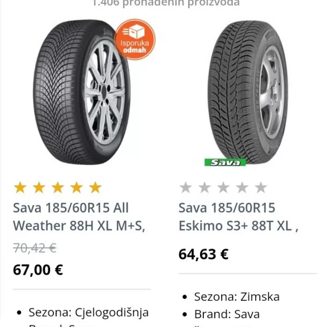
Task: Open the Sava All Weather tire image
Action: pos(74,93)
